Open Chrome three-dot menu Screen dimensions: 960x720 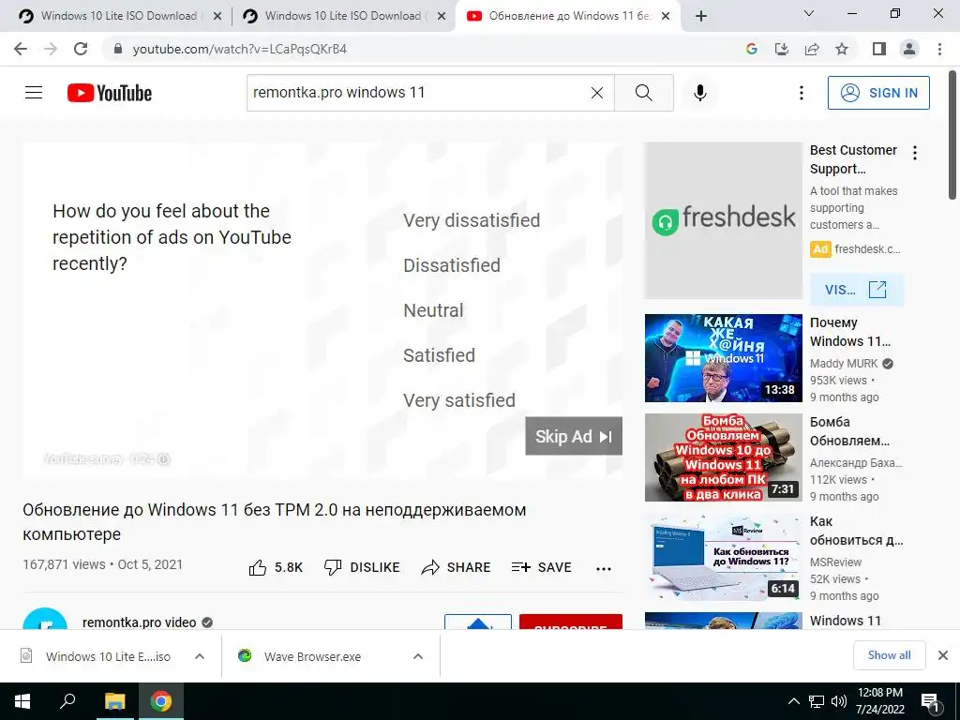click(x=939, y=49)
